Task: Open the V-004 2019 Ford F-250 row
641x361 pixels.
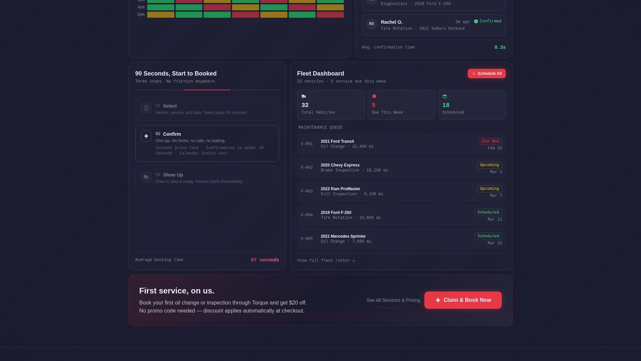Action: pos(401,215)
